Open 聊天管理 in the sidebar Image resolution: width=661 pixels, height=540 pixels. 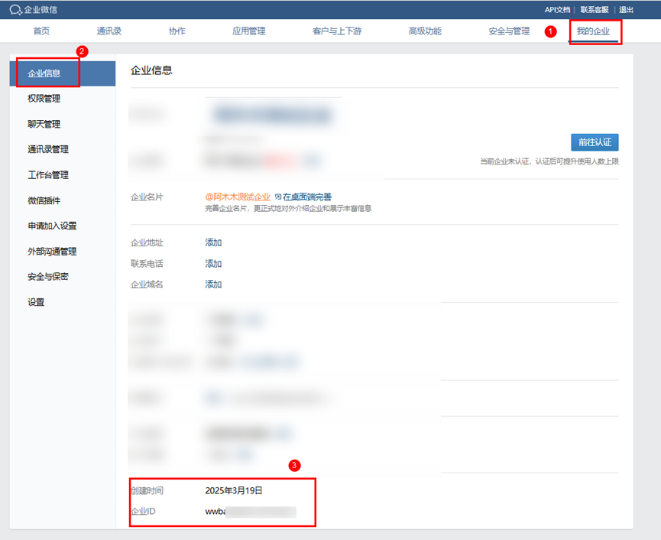coord(44,124)
